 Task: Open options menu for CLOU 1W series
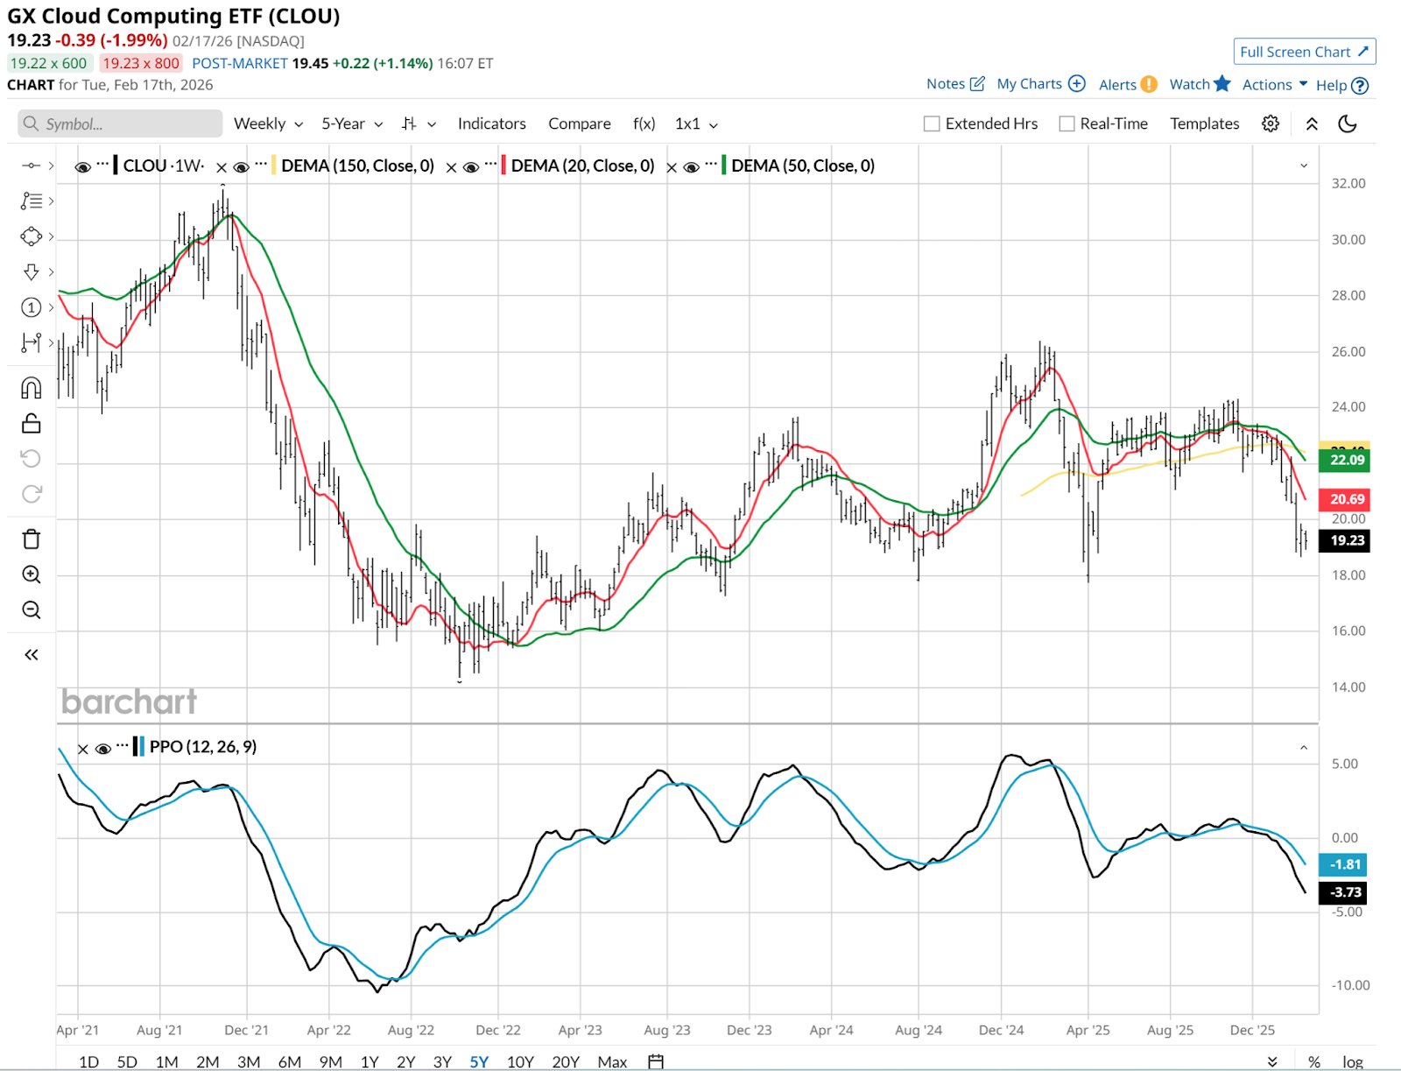[x=103, y=164]
